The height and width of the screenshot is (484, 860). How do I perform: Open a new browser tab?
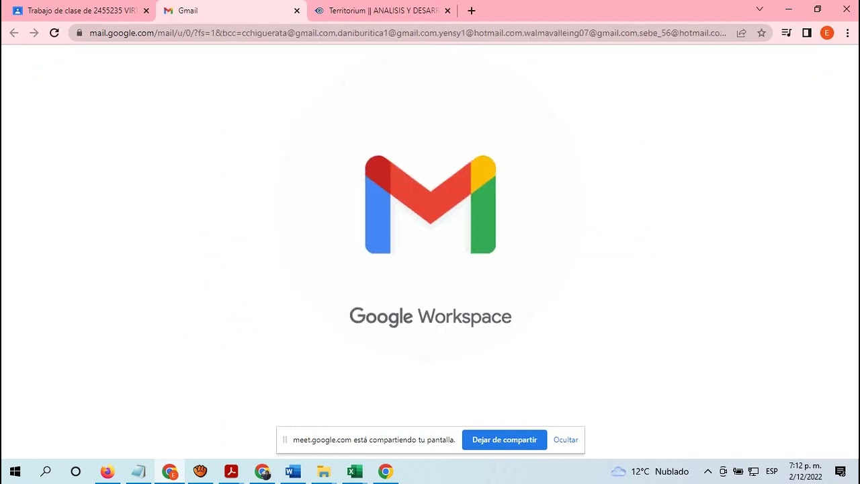[x=472, y=11]
